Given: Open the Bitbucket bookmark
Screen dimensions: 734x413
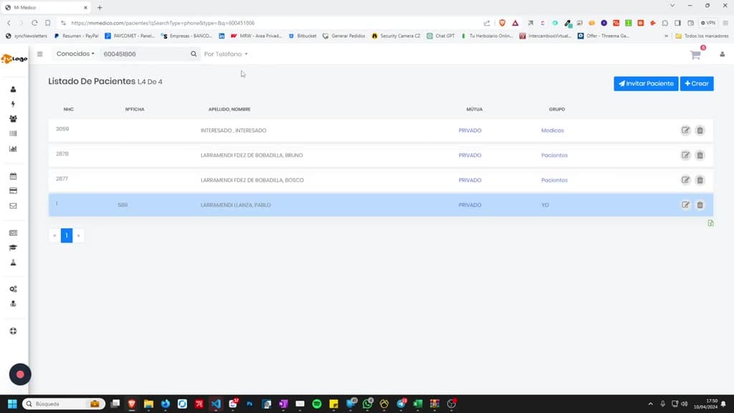Looking at the screenshot, I should pyautogui.click(x=302, y=36).
